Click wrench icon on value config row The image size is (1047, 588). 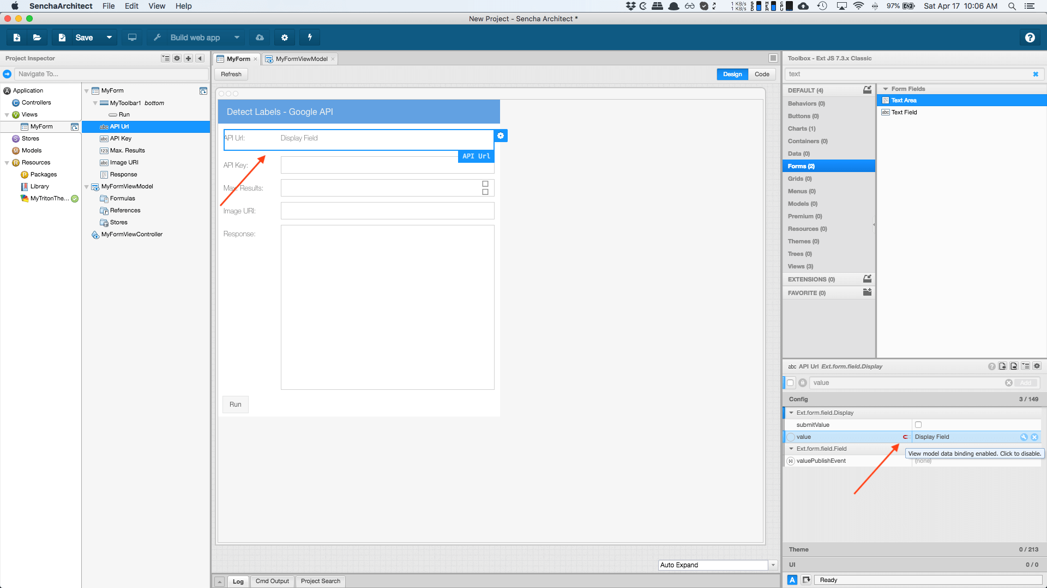click(x=1024, y=437)
